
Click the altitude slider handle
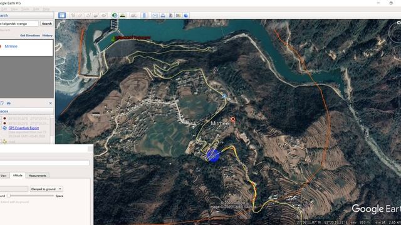click(9, 196)
